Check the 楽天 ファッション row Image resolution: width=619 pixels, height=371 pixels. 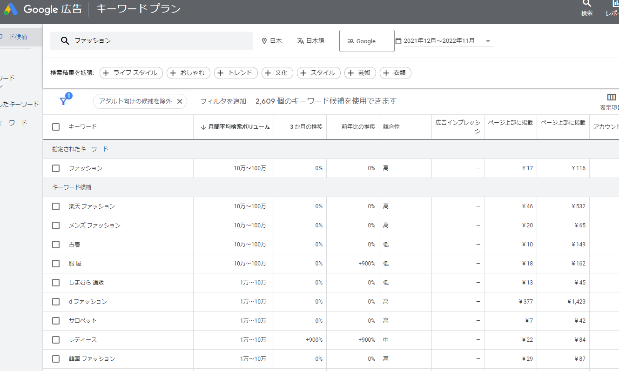(56, 206)
